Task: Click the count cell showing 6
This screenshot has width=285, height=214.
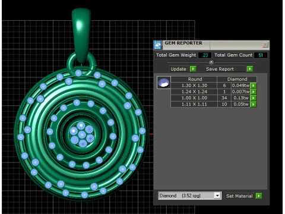Action: pos(224,86)
